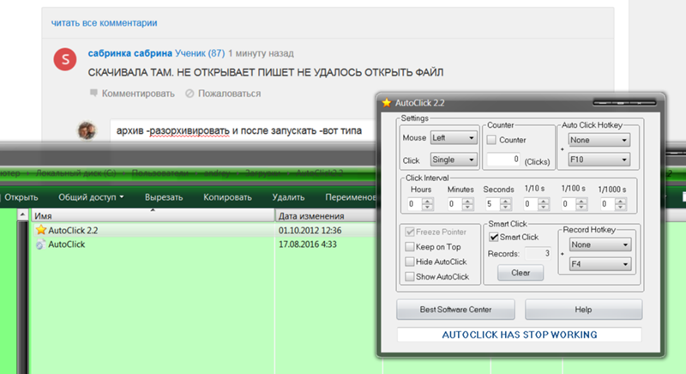Enable the Hide AutoClick checkbox
This screenshot has height=374, width=686.
click(x=410, y=262)
